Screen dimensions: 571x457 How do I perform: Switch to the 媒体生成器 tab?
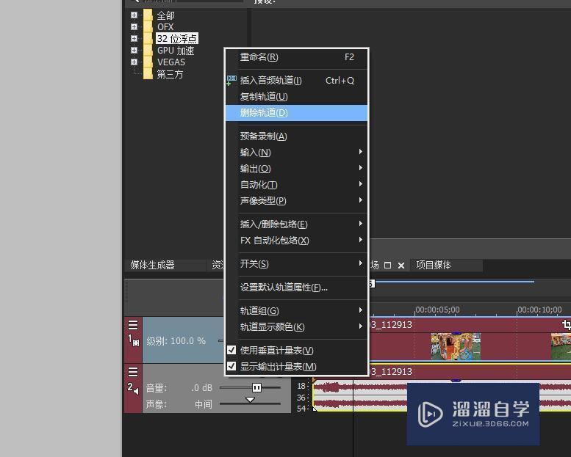153,265
